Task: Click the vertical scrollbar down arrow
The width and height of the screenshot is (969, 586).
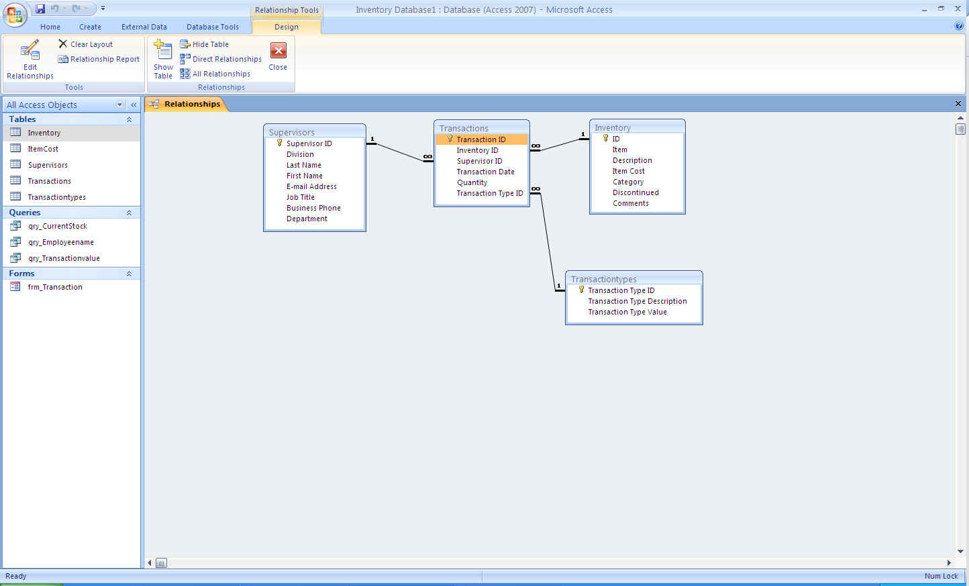Action: [960, 551]
